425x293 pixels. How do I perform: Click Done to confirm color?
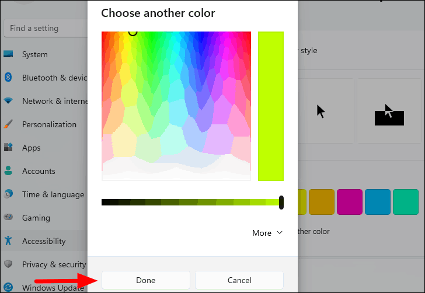point(146,280)
